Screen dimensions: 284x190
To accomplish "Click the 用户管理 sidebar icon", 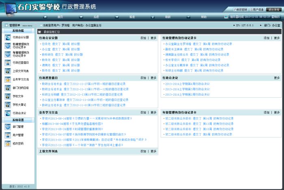I will (x=8, y=135).
